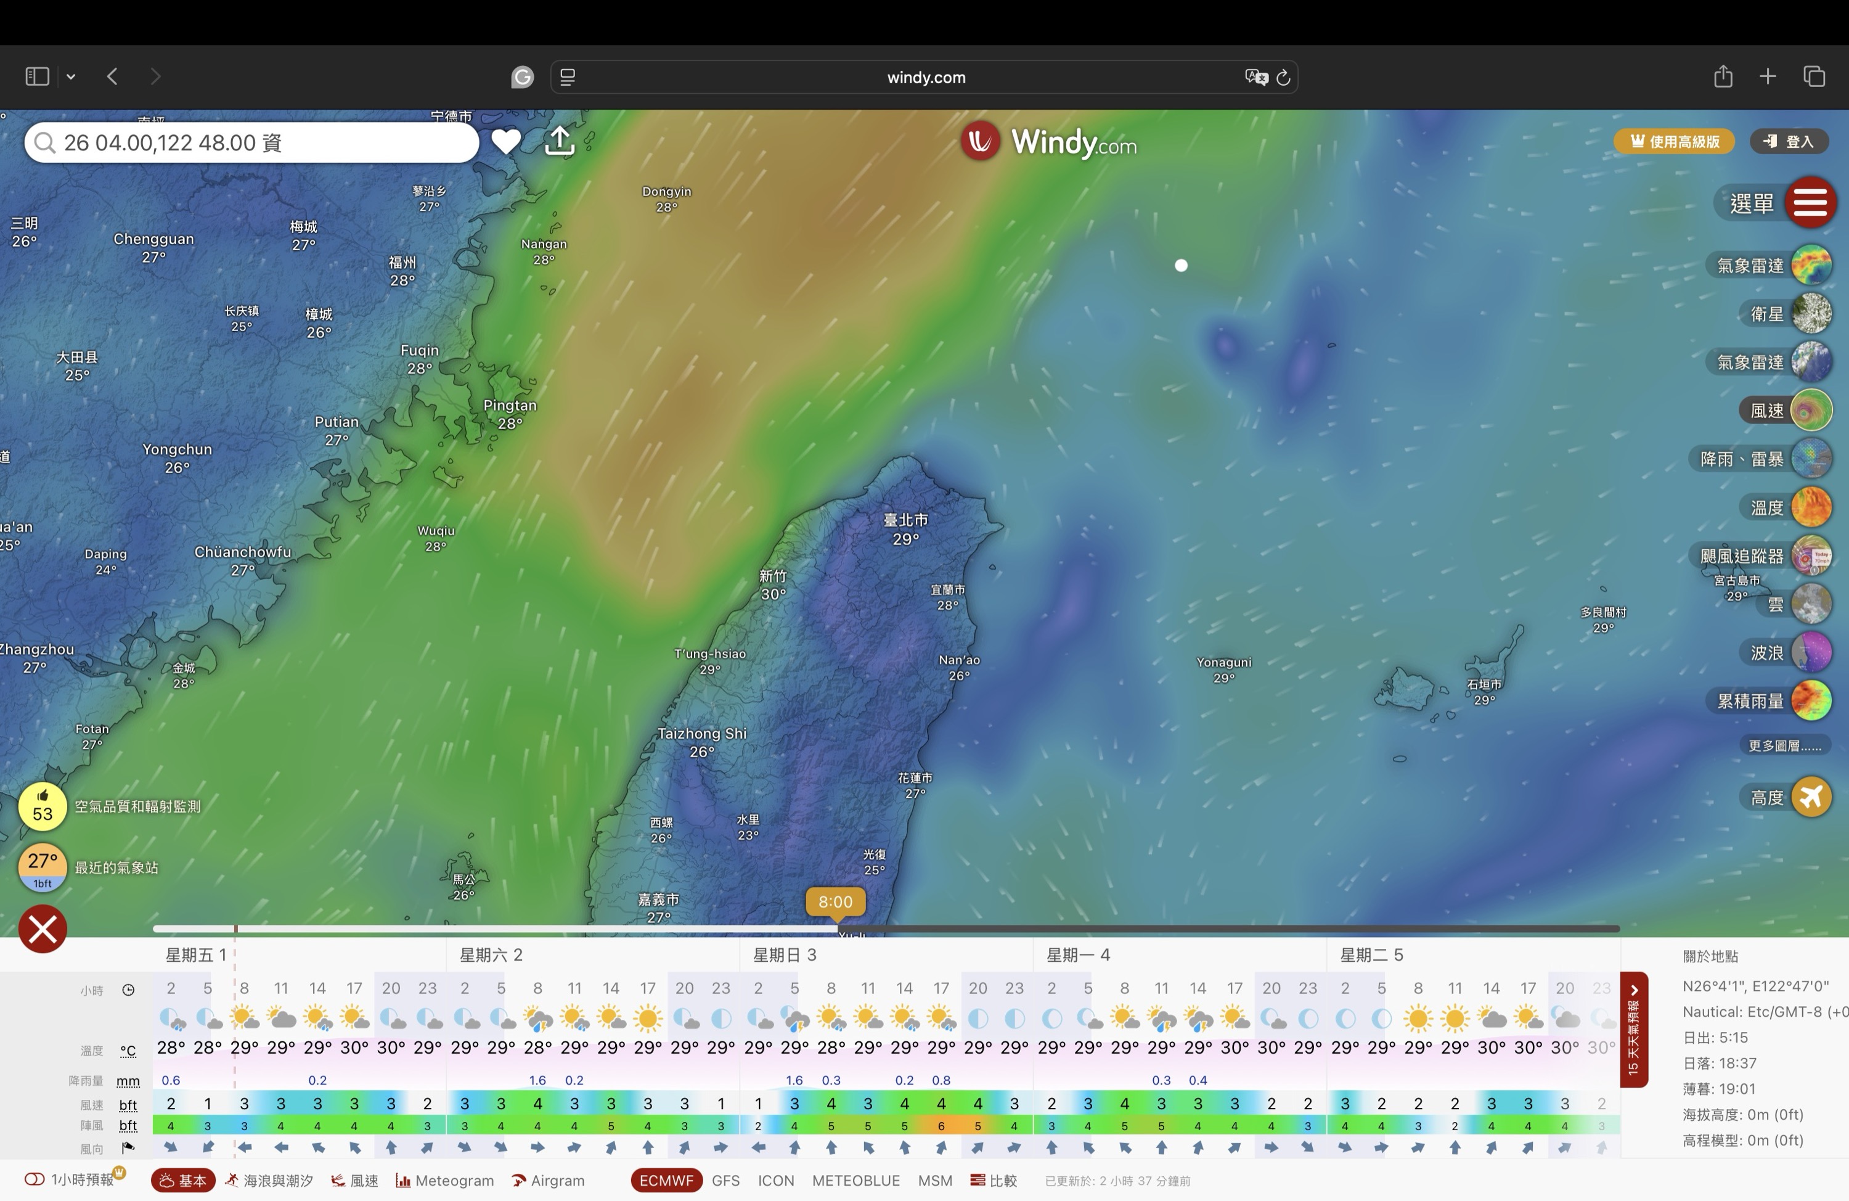This screenshot has width=1849, height=1201.
Task: Click the 使用高級版 premium button
Action: (x=1673, y=141)
